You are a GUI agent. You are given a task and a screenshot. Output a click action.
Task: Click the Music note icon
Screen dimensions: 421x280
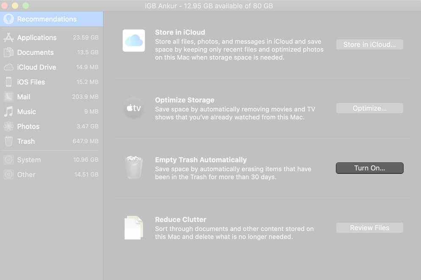coord(8,111)
